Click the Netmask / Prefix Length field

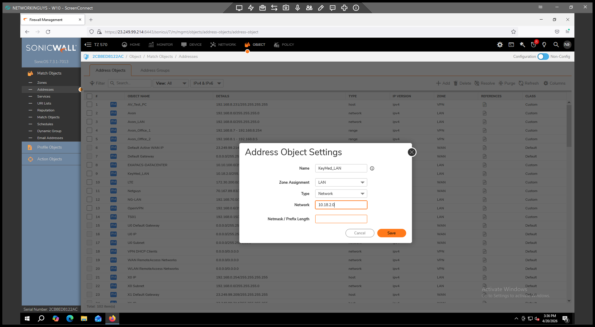point(341,219)
